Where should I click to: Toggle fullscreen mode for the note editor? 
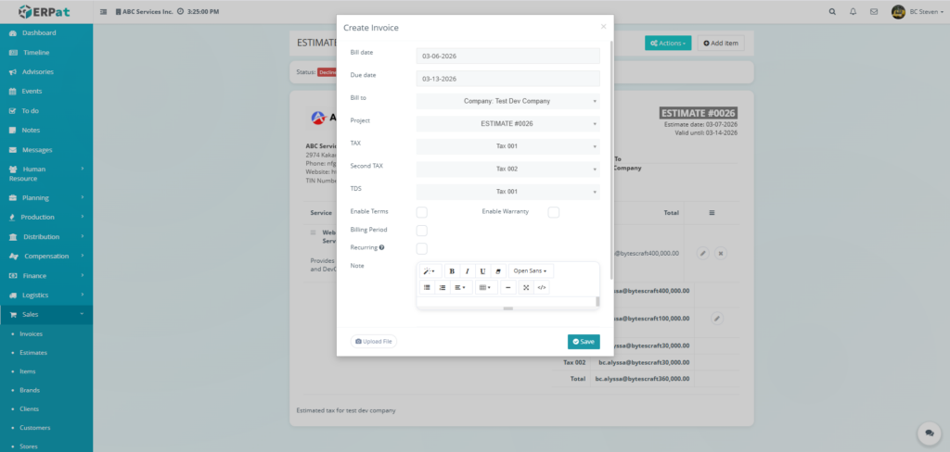tap(526, 287)
